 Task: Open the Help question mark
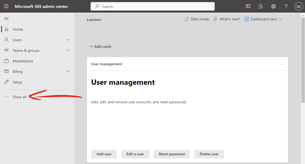click(286, 6)
